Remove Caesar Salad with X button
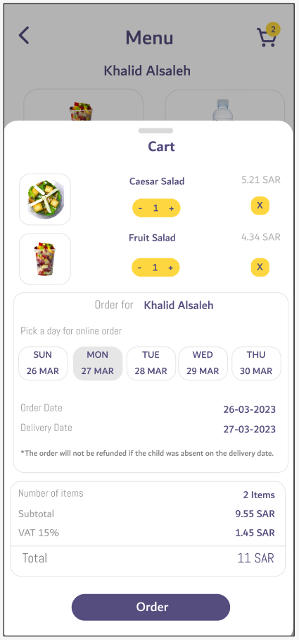299x640 pixels. (260, 205)
